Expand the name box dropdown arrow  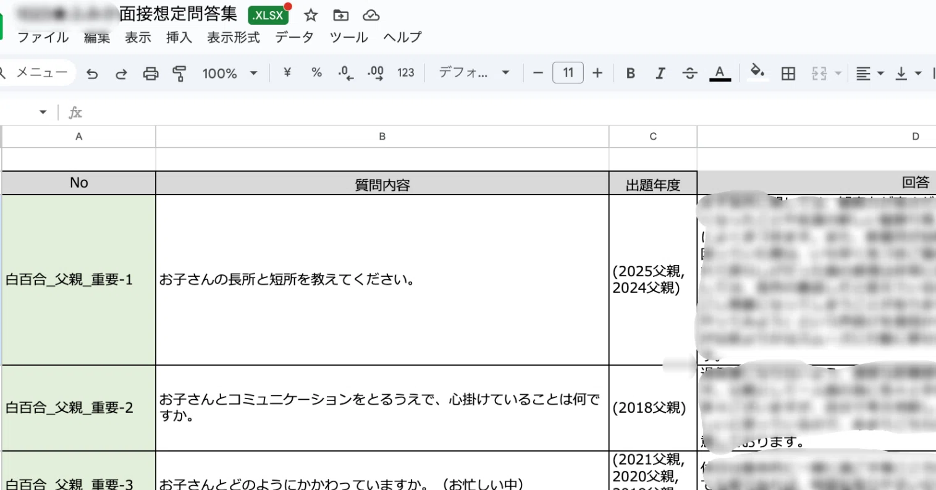tap(43, 112)
